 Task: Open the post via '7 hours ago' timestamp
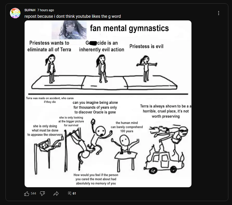click(46, 10)
